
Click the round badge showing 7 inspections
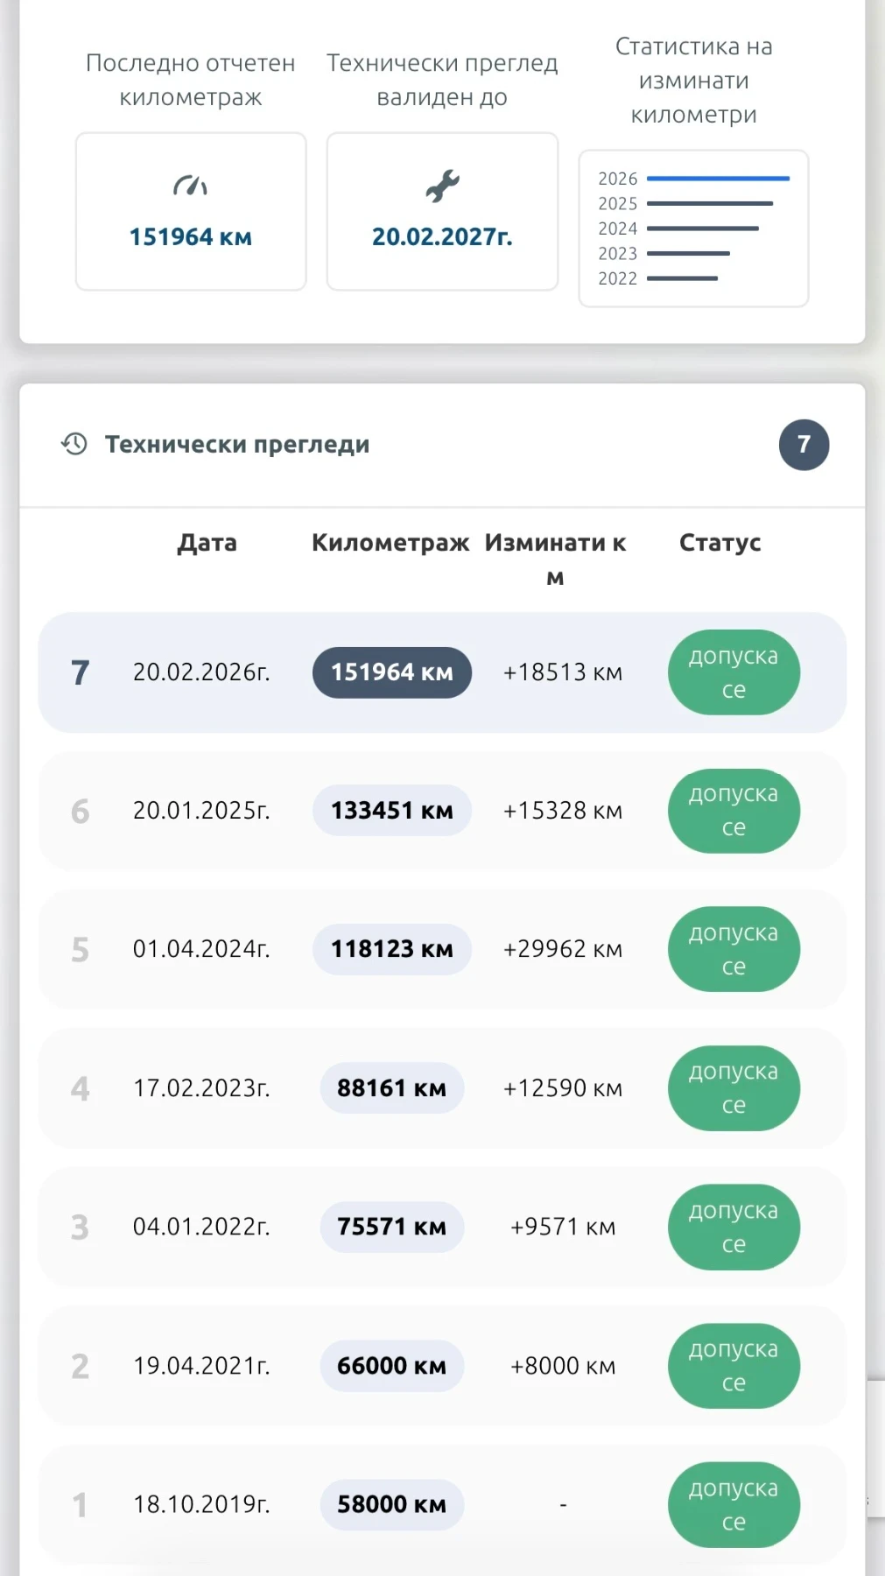(804, 445)
